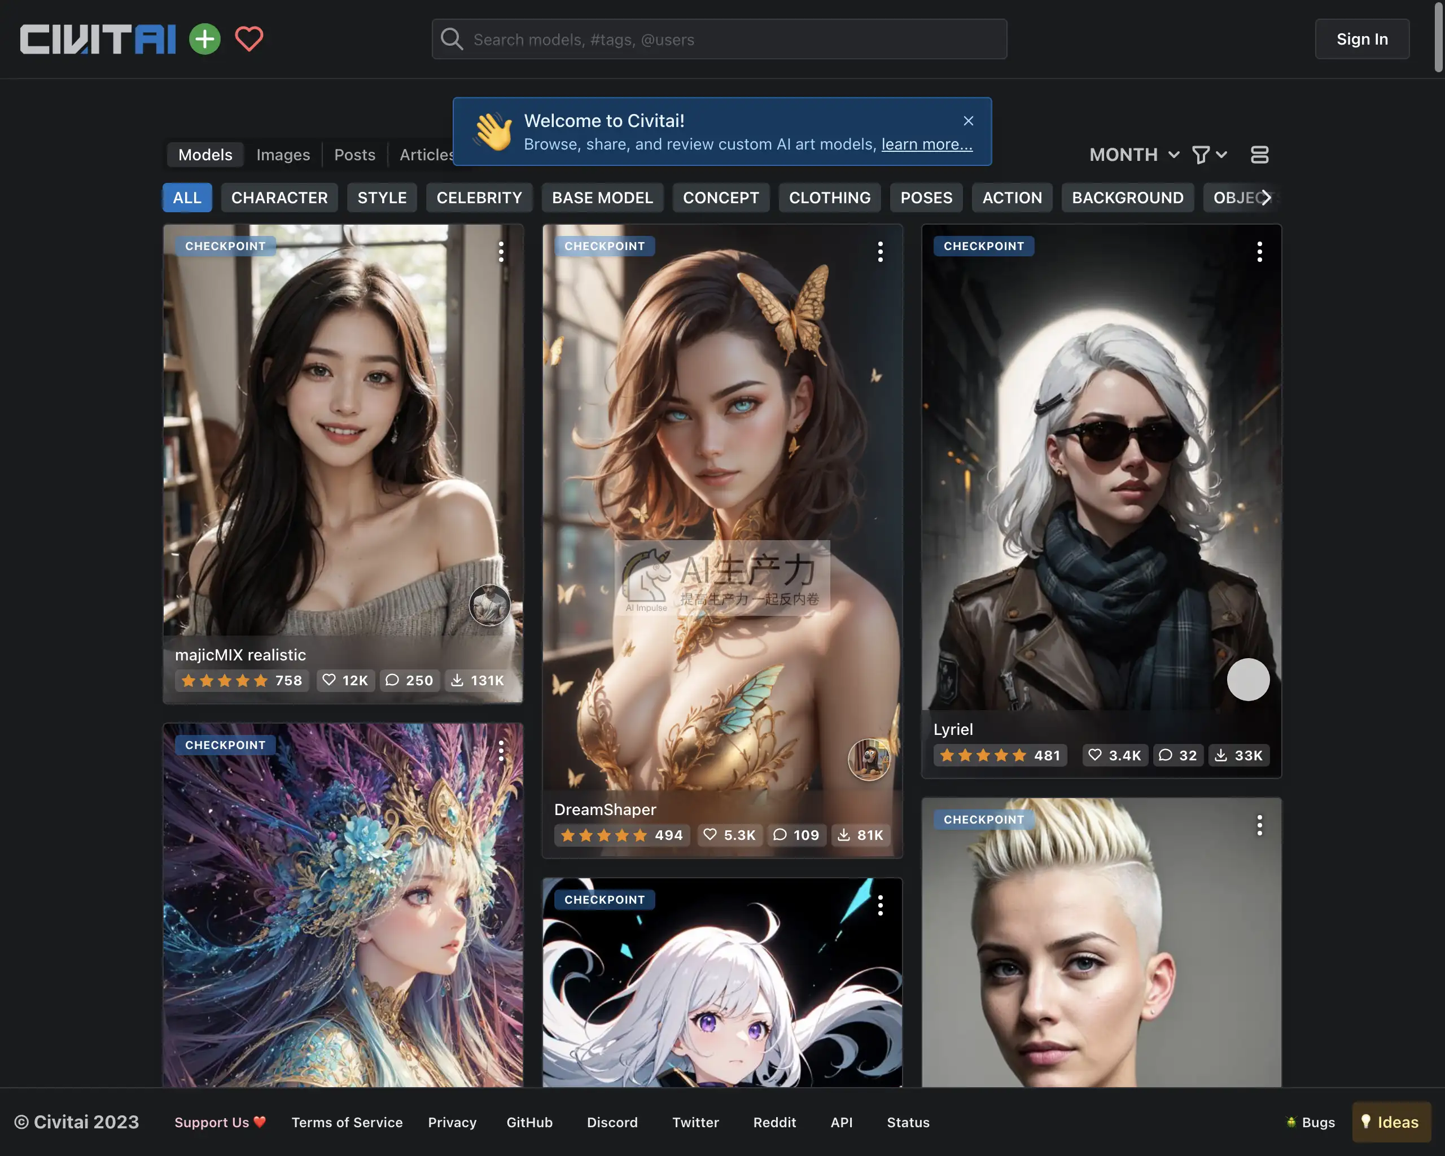Select the CELEBRITY category chip
1445x1156 pixels.
coord(479,198)
